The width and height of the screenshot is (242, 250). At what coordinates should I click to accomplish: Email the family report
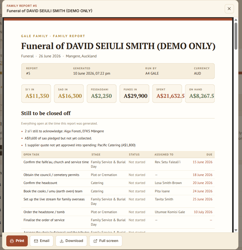41,241
